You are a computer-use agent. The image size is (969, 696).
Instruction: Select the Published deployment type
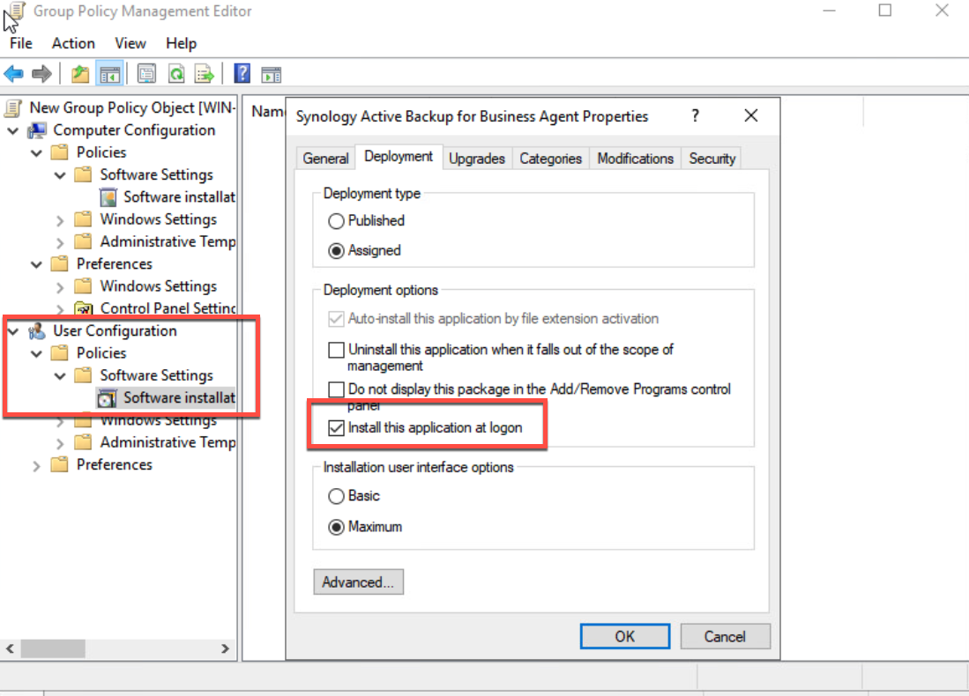tap(337, 220)
